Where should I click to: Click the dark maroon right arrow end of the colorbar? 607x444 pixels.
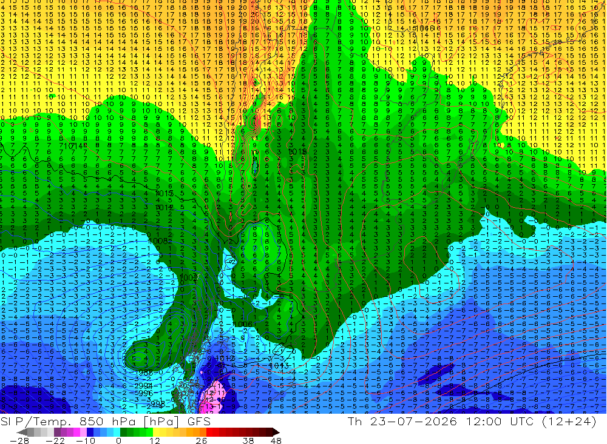[x=276, y=432]
